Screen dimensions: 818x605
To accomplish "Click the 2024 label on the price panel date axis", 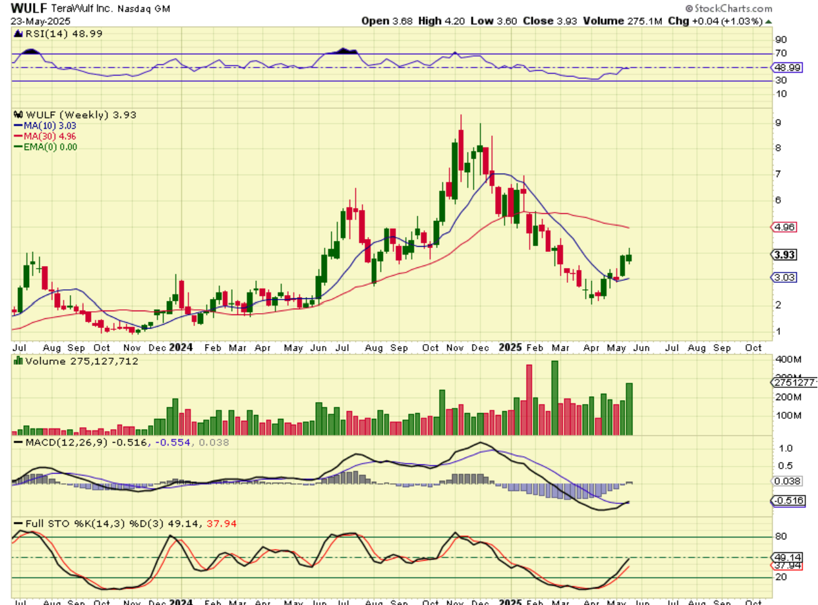I will coord(181,347).
